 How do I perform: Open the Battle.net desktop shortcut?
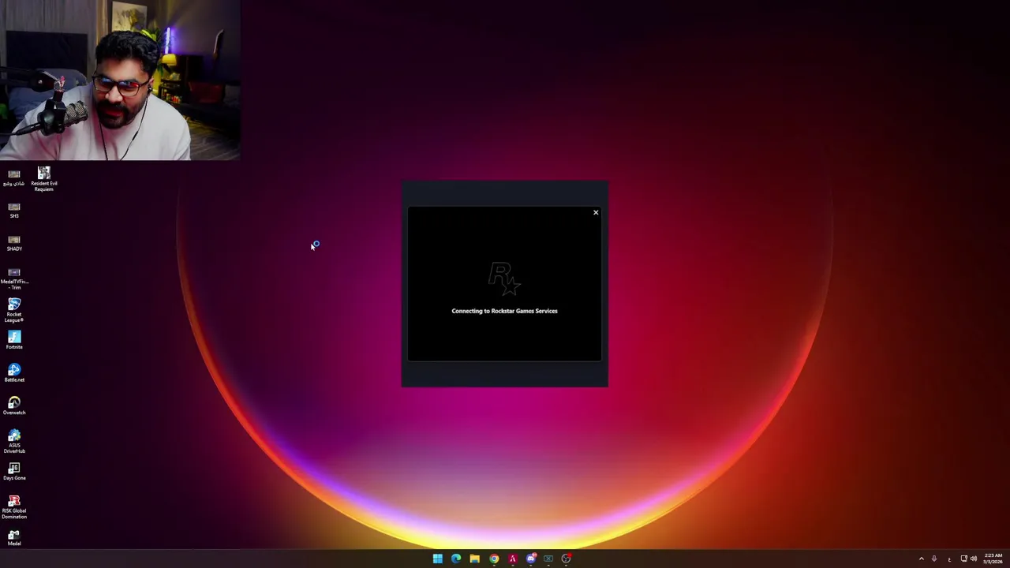pos(14,373)
